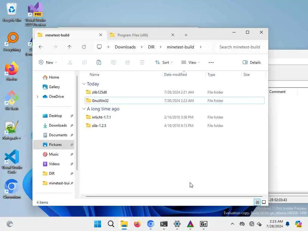Click Downloads in the address breadcrumb
The height and width of the screenshot is (231, 308).
click(125, 47)
